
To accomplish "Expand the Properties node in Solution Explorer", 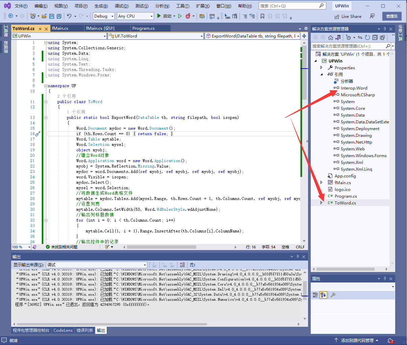I will [x=321, y=68].
